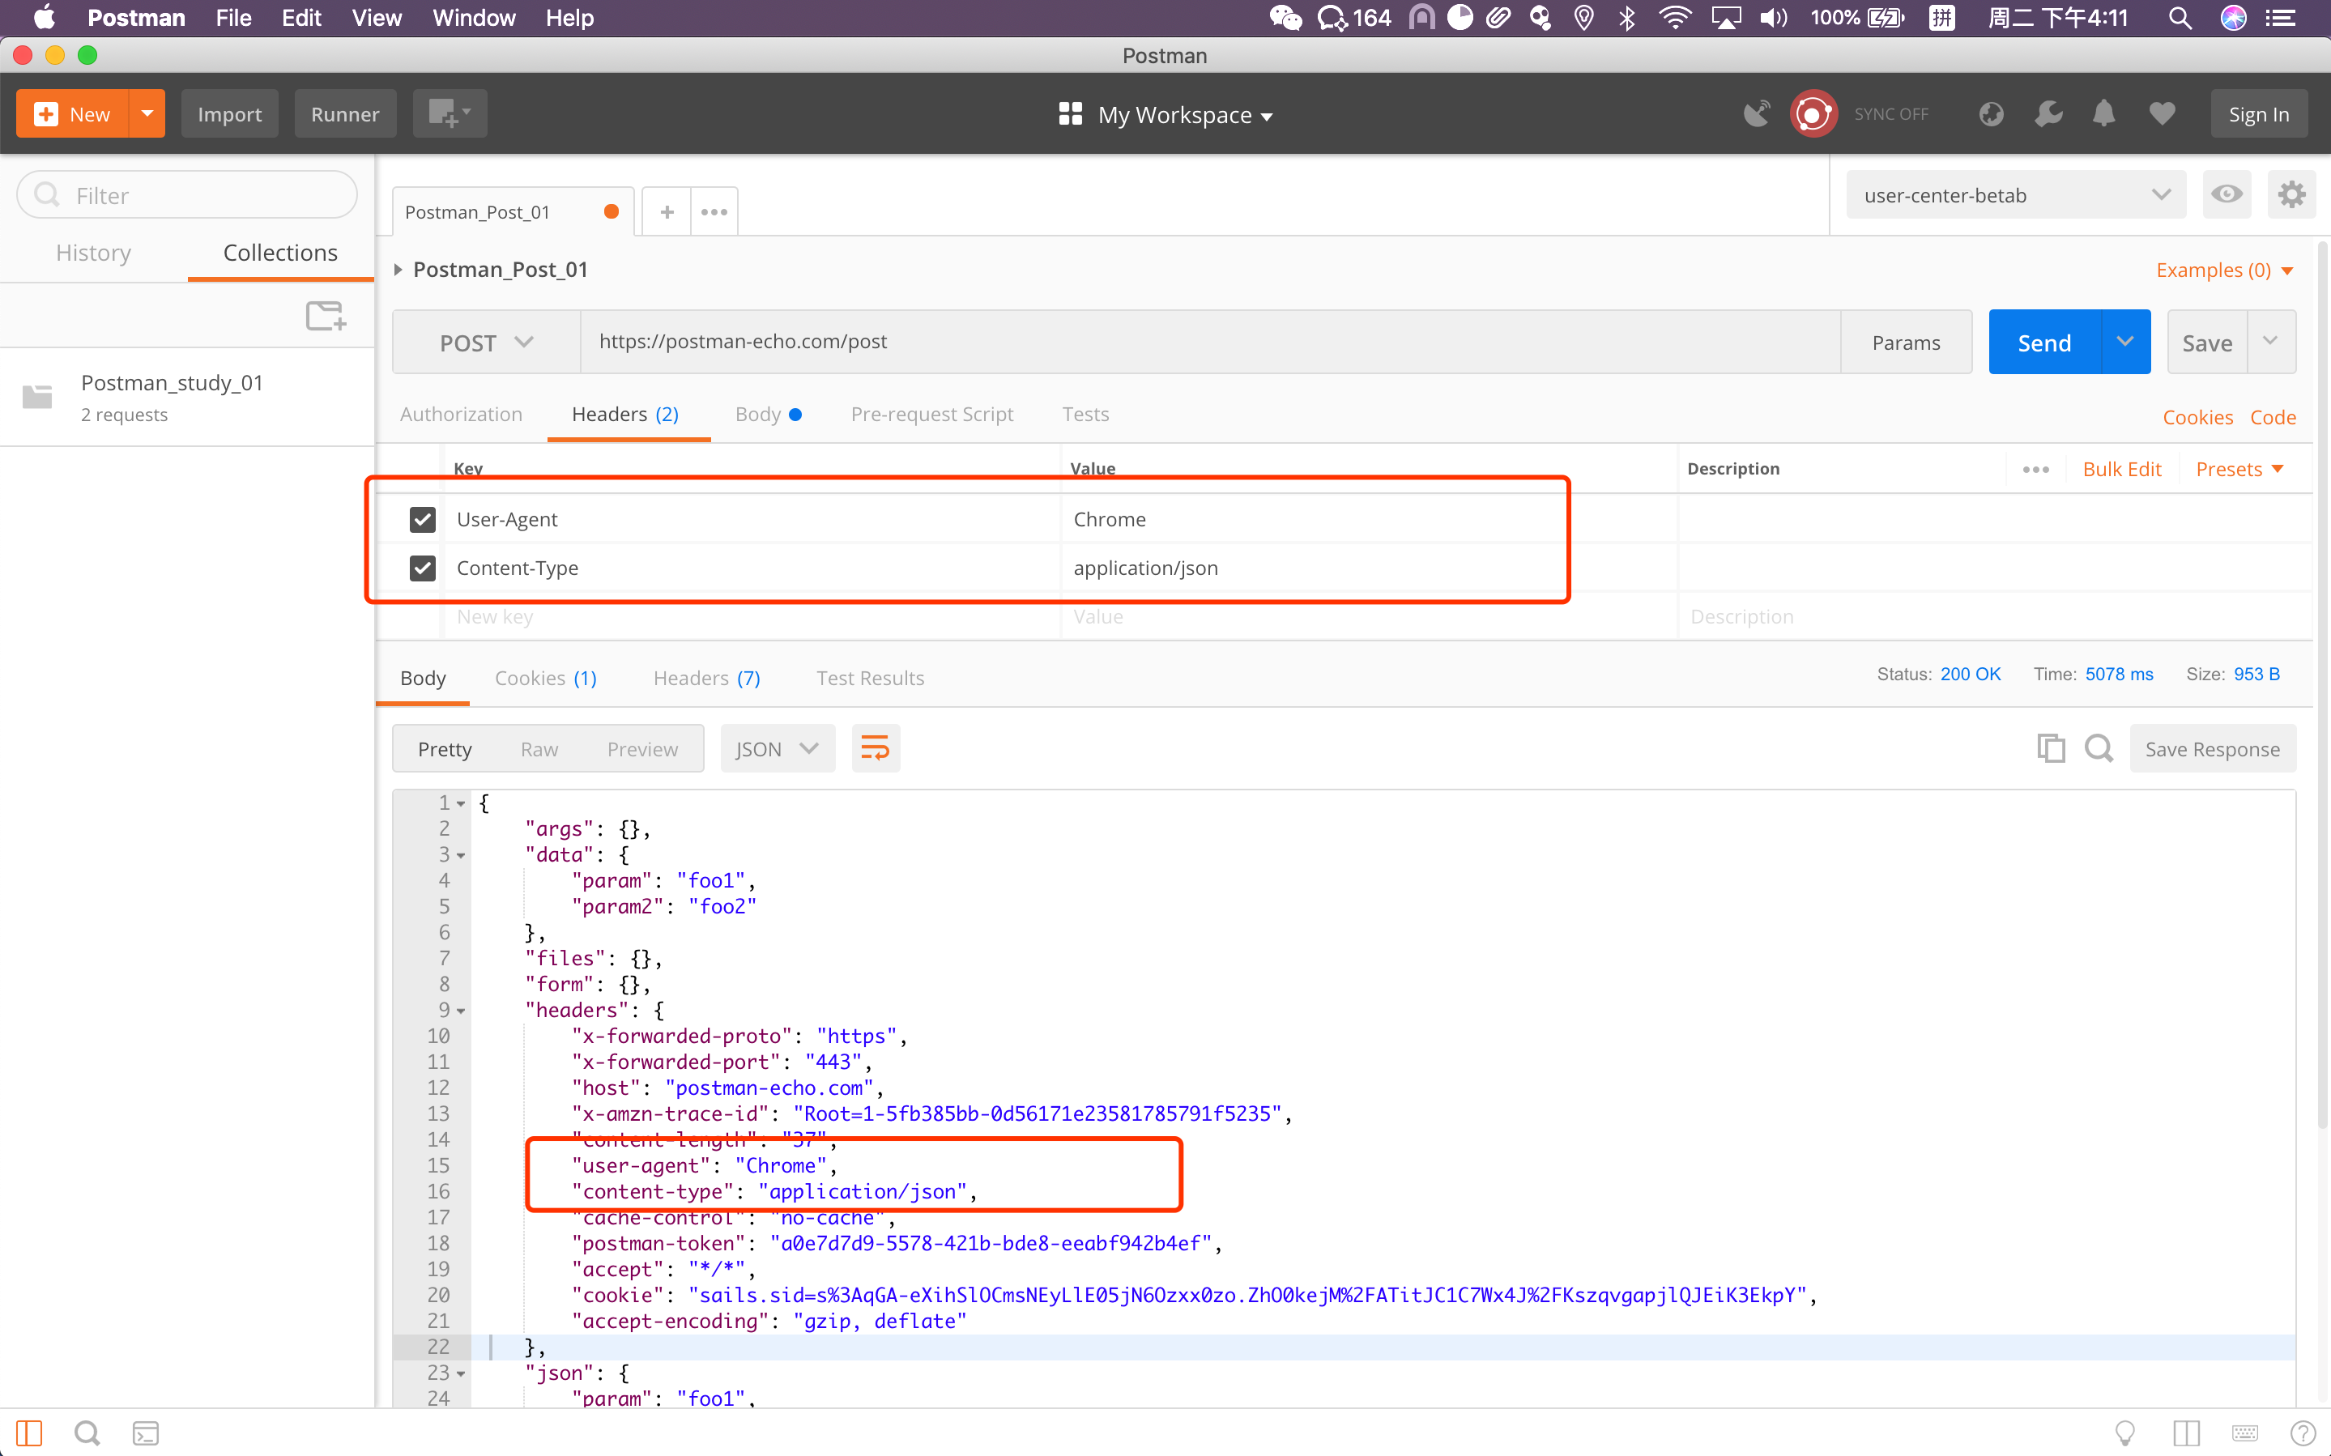Collapse JSON line 9 headers object
2331x1456 pixels.
click(x=461, y=1010)
